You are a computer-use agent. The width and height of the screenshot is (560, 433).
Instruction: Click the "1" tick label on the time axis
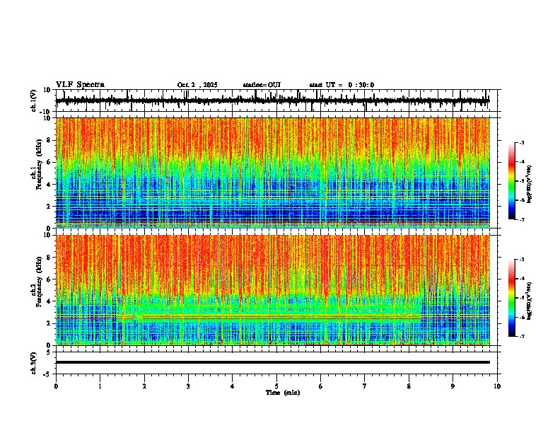tap(100, 386)
